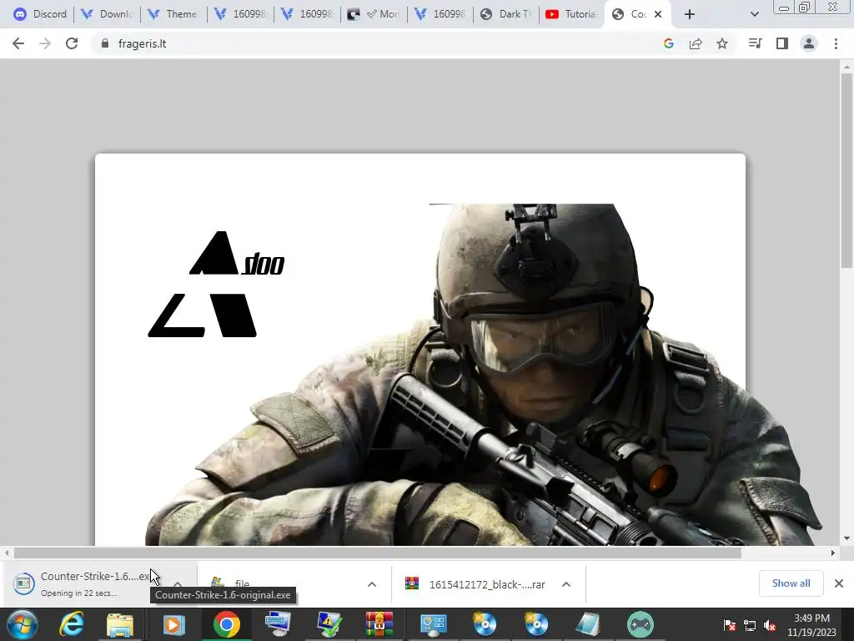Open Windows Media Player from the taskbar
The image size is (854, 641).
click(x=173, y=624)
